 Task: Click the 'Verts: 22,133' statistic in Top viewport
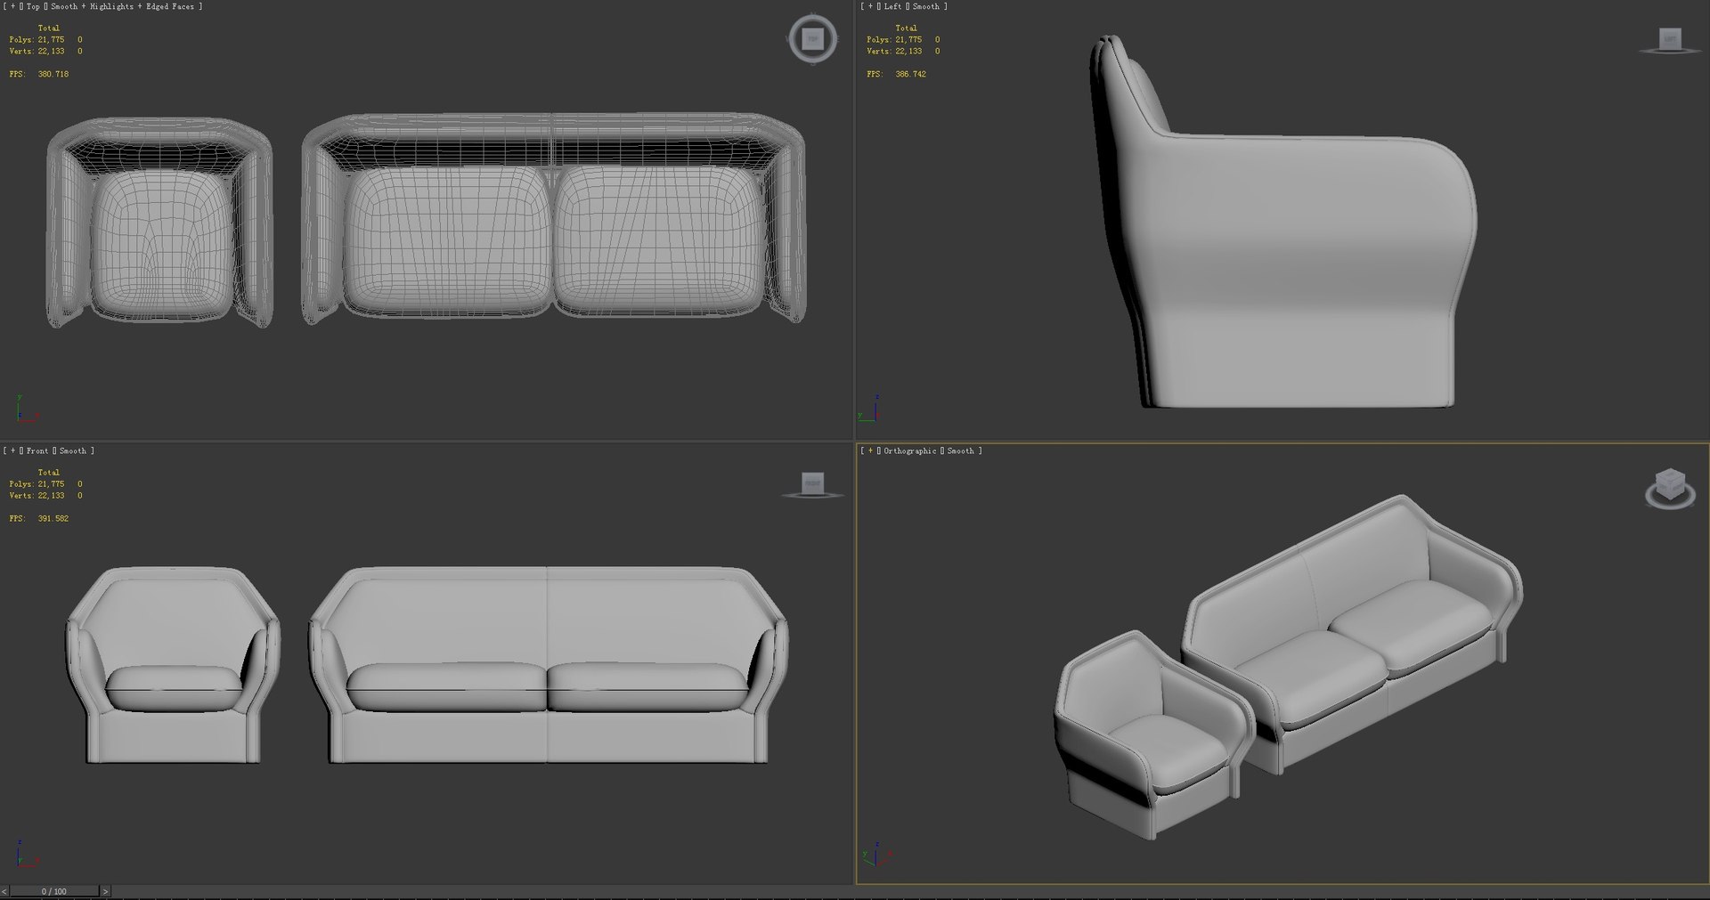point(37,51)
